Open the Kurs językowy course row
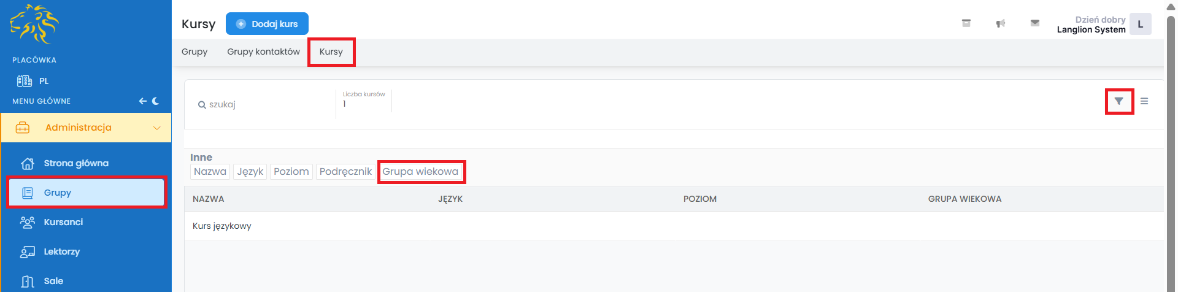The height and width of the screenshot is (292, 1178). (x=222, y=226)
